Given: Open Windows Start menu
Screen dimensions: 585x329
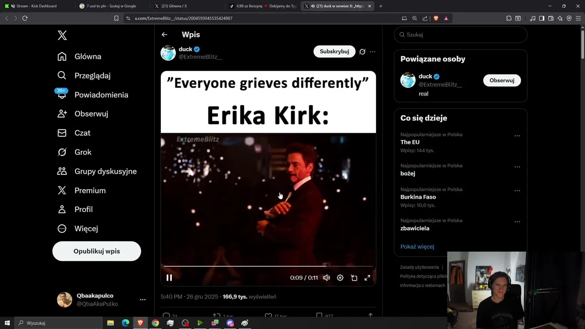Looking at the screenshot, I should pyautogui.click(x=7, y=323).
